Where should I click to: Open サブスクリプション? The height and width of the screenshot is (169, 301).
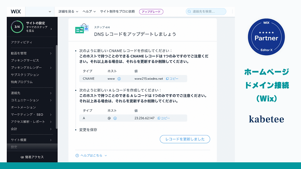25,75
